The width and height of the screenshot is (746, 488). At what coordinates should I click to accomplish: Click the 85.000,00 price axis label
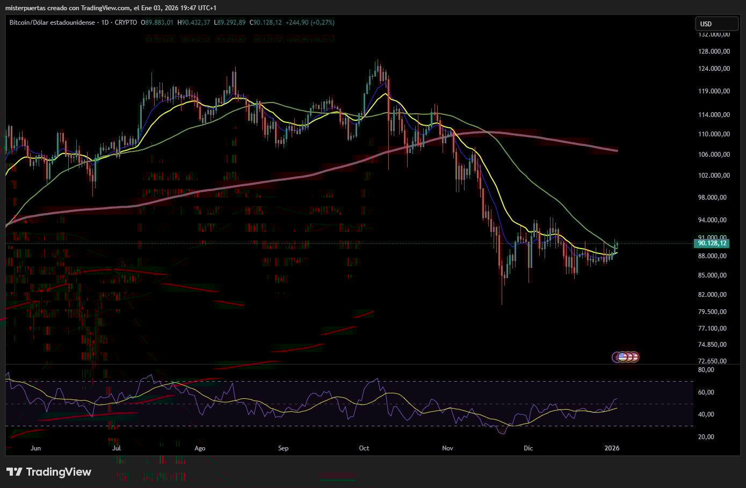pos(712,275)
